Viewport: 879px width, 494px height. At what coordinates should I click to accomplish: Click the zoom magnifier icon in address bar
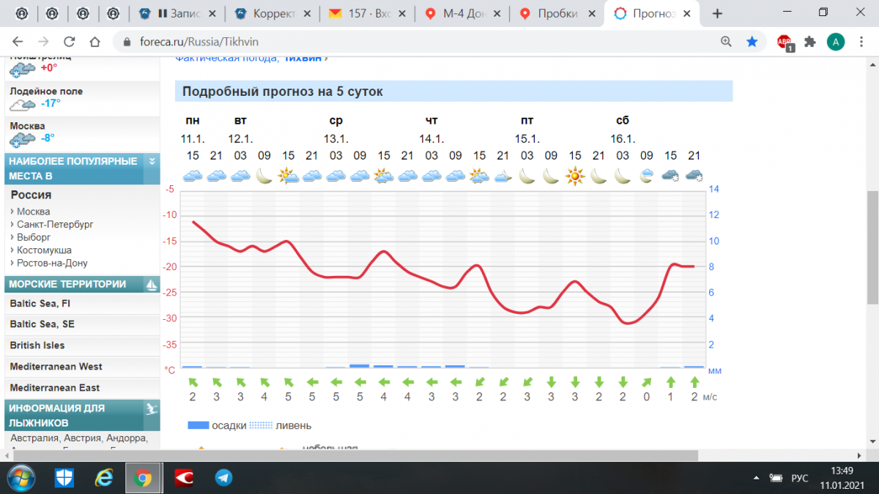click(726, 42)
